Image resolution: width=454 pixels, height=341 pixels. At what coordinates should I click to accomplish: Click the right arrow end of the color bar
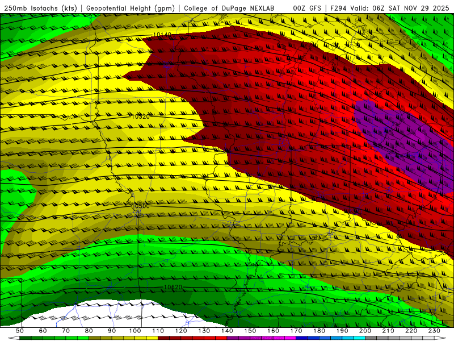pos(440,338)
